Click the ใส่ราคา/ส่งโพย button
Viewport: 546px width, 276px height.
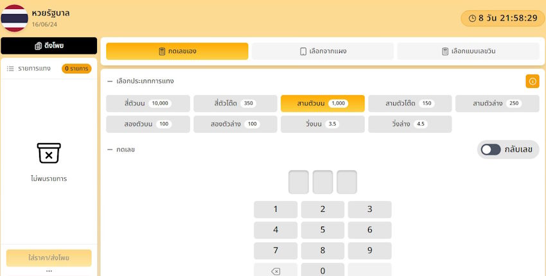tap(49, 258)
